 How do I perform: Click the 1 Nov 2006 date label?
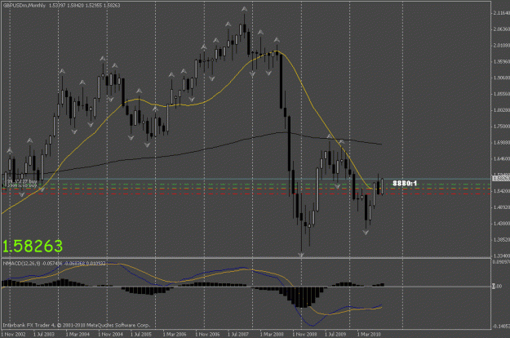coord(207,334)
